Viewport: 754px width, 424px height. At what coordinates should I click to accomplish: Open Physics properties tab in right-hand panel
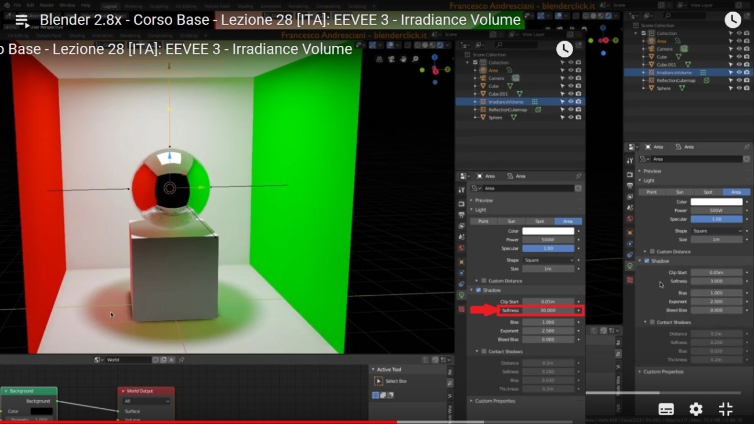(x=630, y=244)
